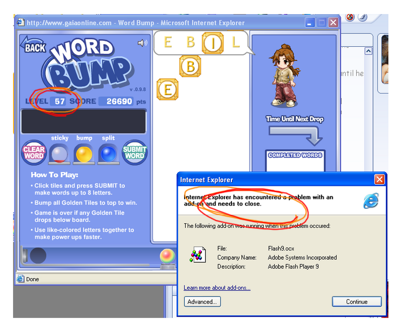
Task: Pick the golden I tile
Action: point(213,43)
